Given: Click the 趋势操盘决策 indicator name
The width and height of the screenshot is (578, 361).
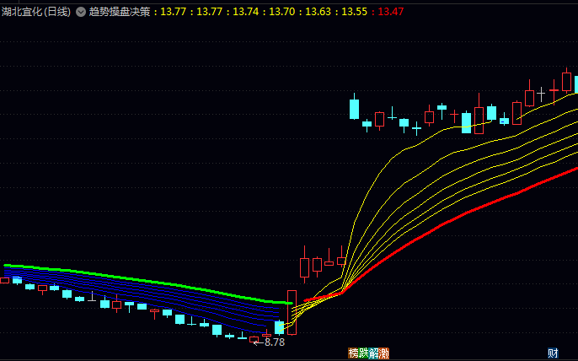Looking at the screenshot, I should (120, 12).
